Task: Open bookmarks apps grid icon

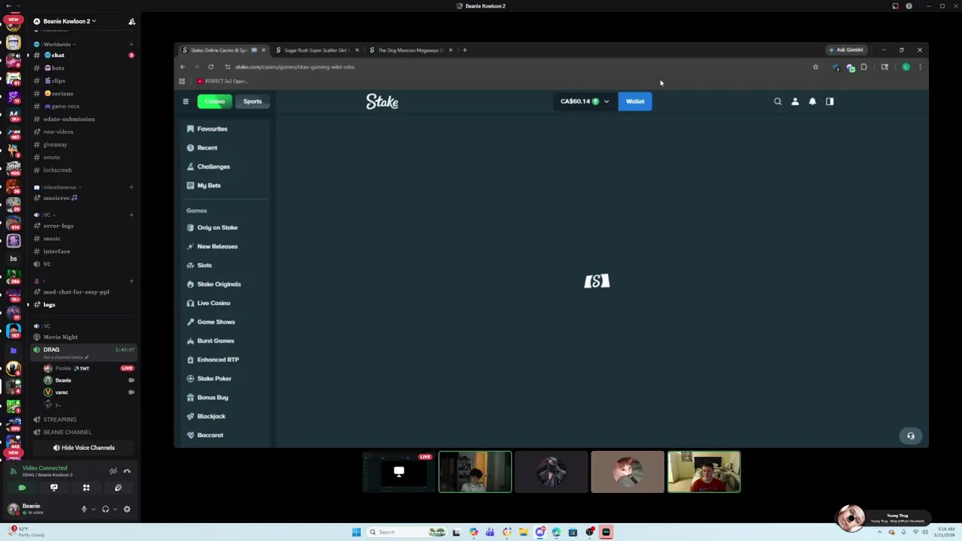Action: pyautogui.click(x=182, y=81)
